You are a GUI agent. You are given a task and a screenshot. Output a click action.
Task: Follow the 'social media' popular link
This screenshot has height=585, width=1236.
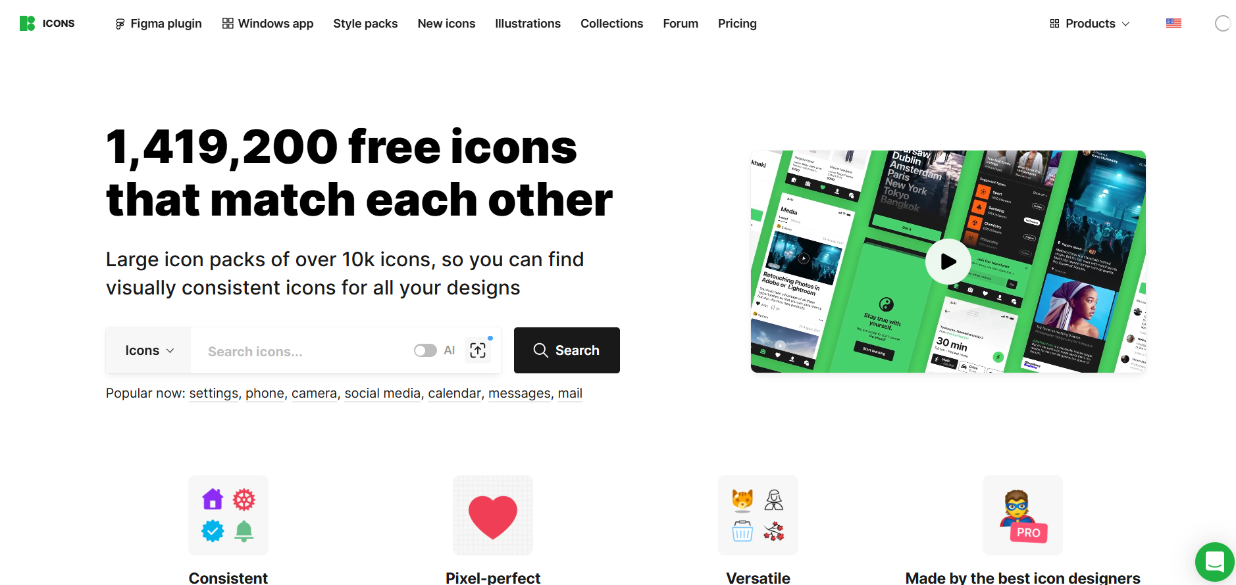coord(382,393)
